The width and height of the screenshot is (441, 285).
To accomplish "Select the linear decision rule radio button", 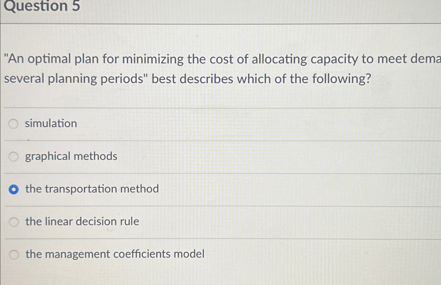I will [14, 221].
